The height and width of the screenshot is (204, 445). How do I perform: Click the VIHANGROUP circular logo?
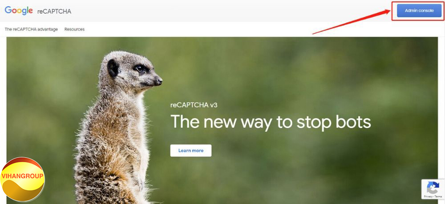click(x=22, y=179)
